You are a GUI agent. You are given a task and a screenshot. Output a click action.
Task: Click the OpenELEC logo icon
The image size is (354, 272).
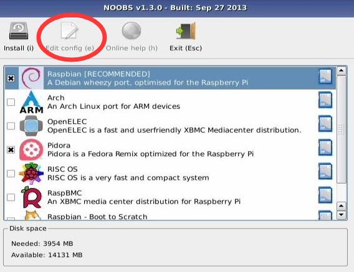(31, 126)
